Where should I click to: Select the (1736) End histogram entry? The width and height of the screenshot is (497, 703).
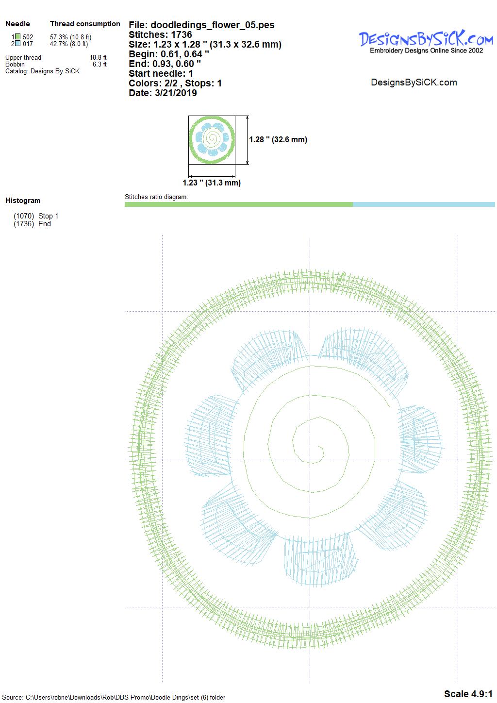tap(32, 224)
